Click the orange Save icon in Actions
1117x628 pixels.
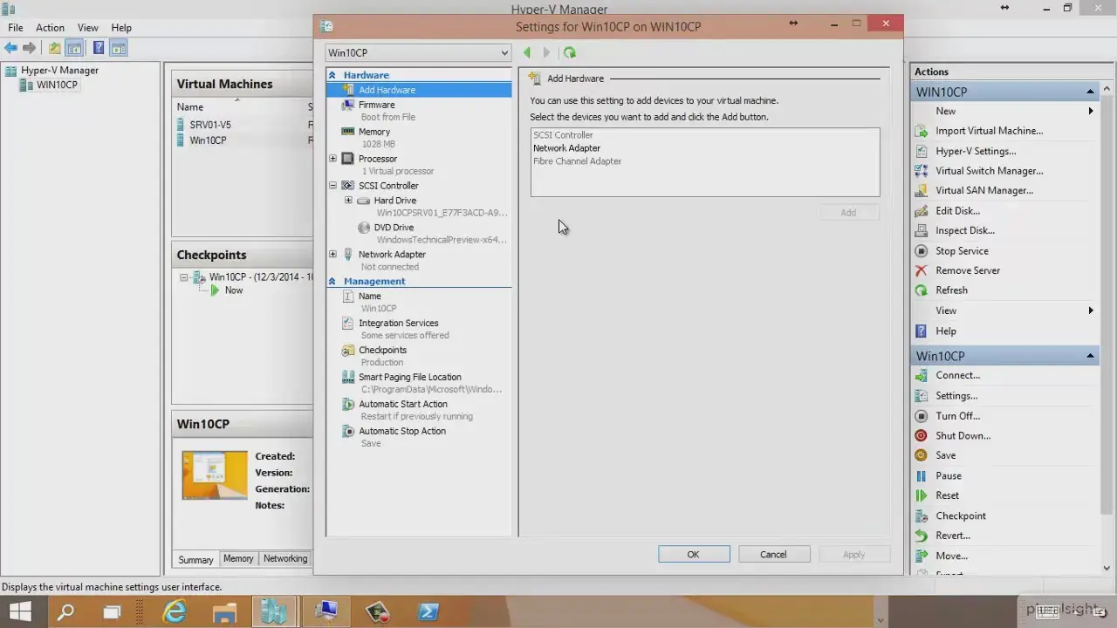pos(921,455)
